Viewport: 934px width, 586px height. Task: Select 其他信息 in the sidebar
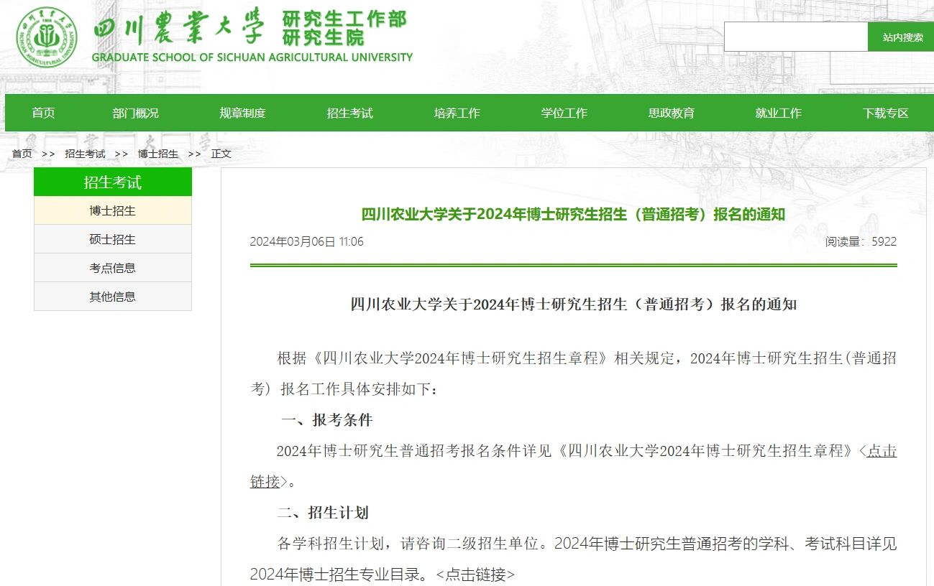113,297
